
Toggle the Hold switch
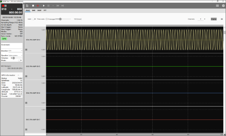click(34, 19)
